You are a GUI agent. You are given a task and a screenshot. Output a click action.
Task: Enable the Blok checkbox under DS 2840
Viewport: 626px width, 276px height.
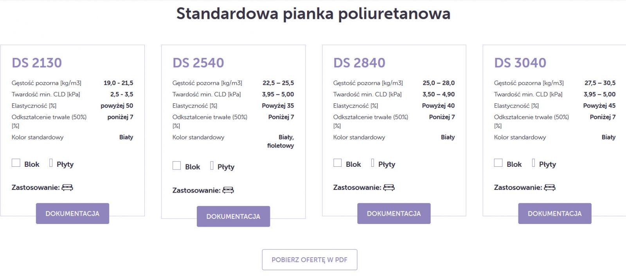click(x=338, y=163)
